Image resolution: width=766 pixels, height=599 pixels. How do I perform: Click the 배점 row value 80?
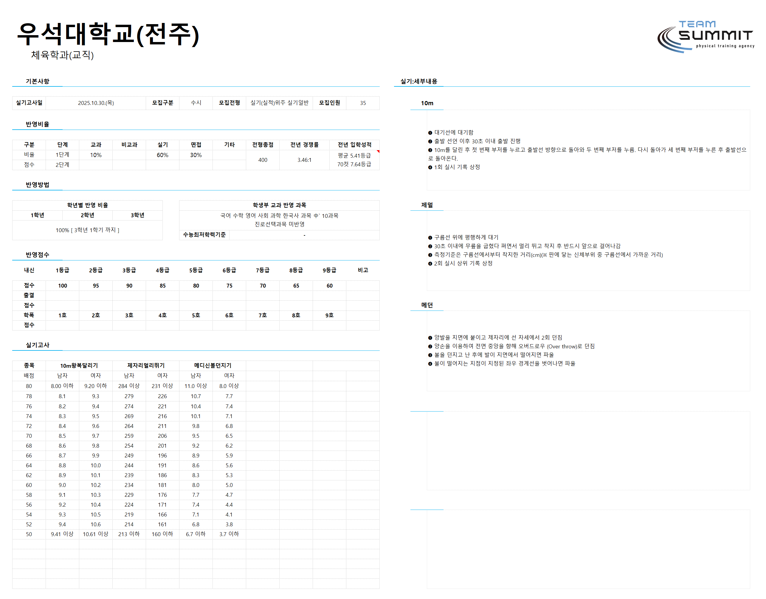(x=29, y=386)
